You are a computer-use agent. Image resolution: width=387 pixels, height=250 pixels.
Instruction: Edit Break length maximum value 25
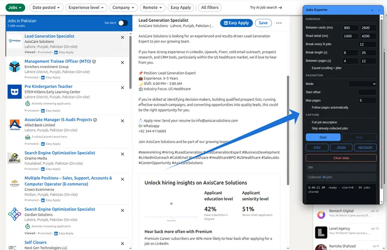(x=368, y=53)
